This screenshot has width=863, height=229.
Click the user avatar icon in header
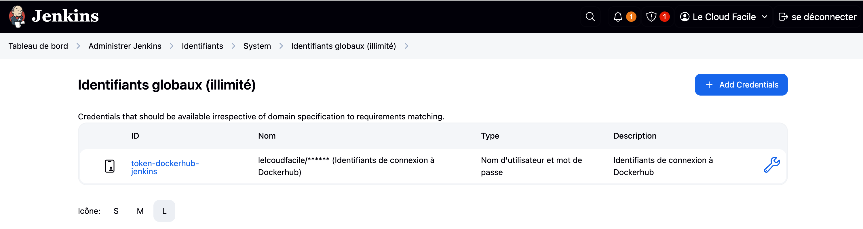coord(685,17)
